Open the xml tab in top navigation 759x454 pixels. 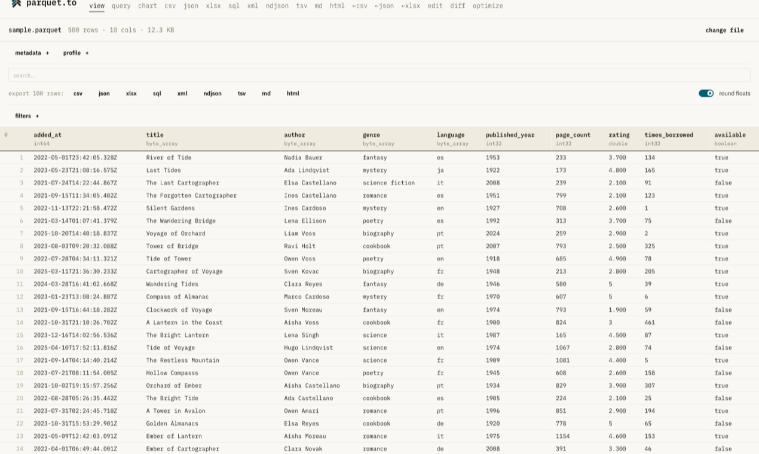coord(253,6)
